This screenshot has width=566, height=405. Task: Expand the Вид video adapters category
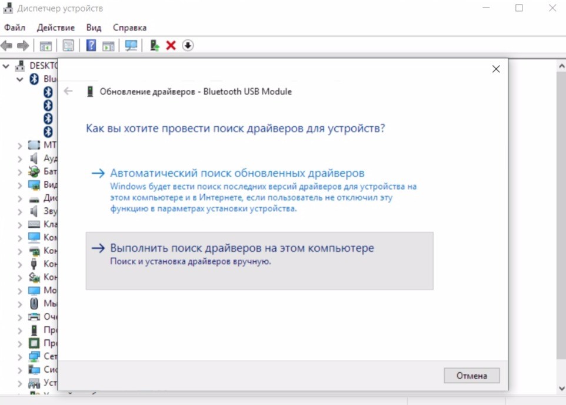20,185
